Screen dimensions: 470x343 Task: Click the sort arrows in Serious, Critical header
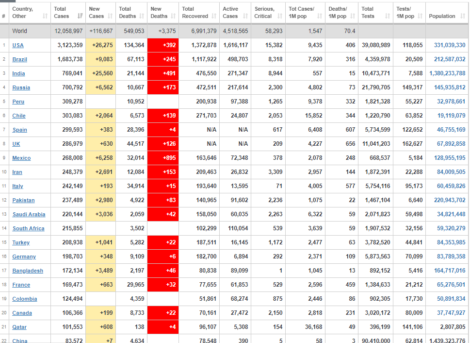tap(280, 16)
